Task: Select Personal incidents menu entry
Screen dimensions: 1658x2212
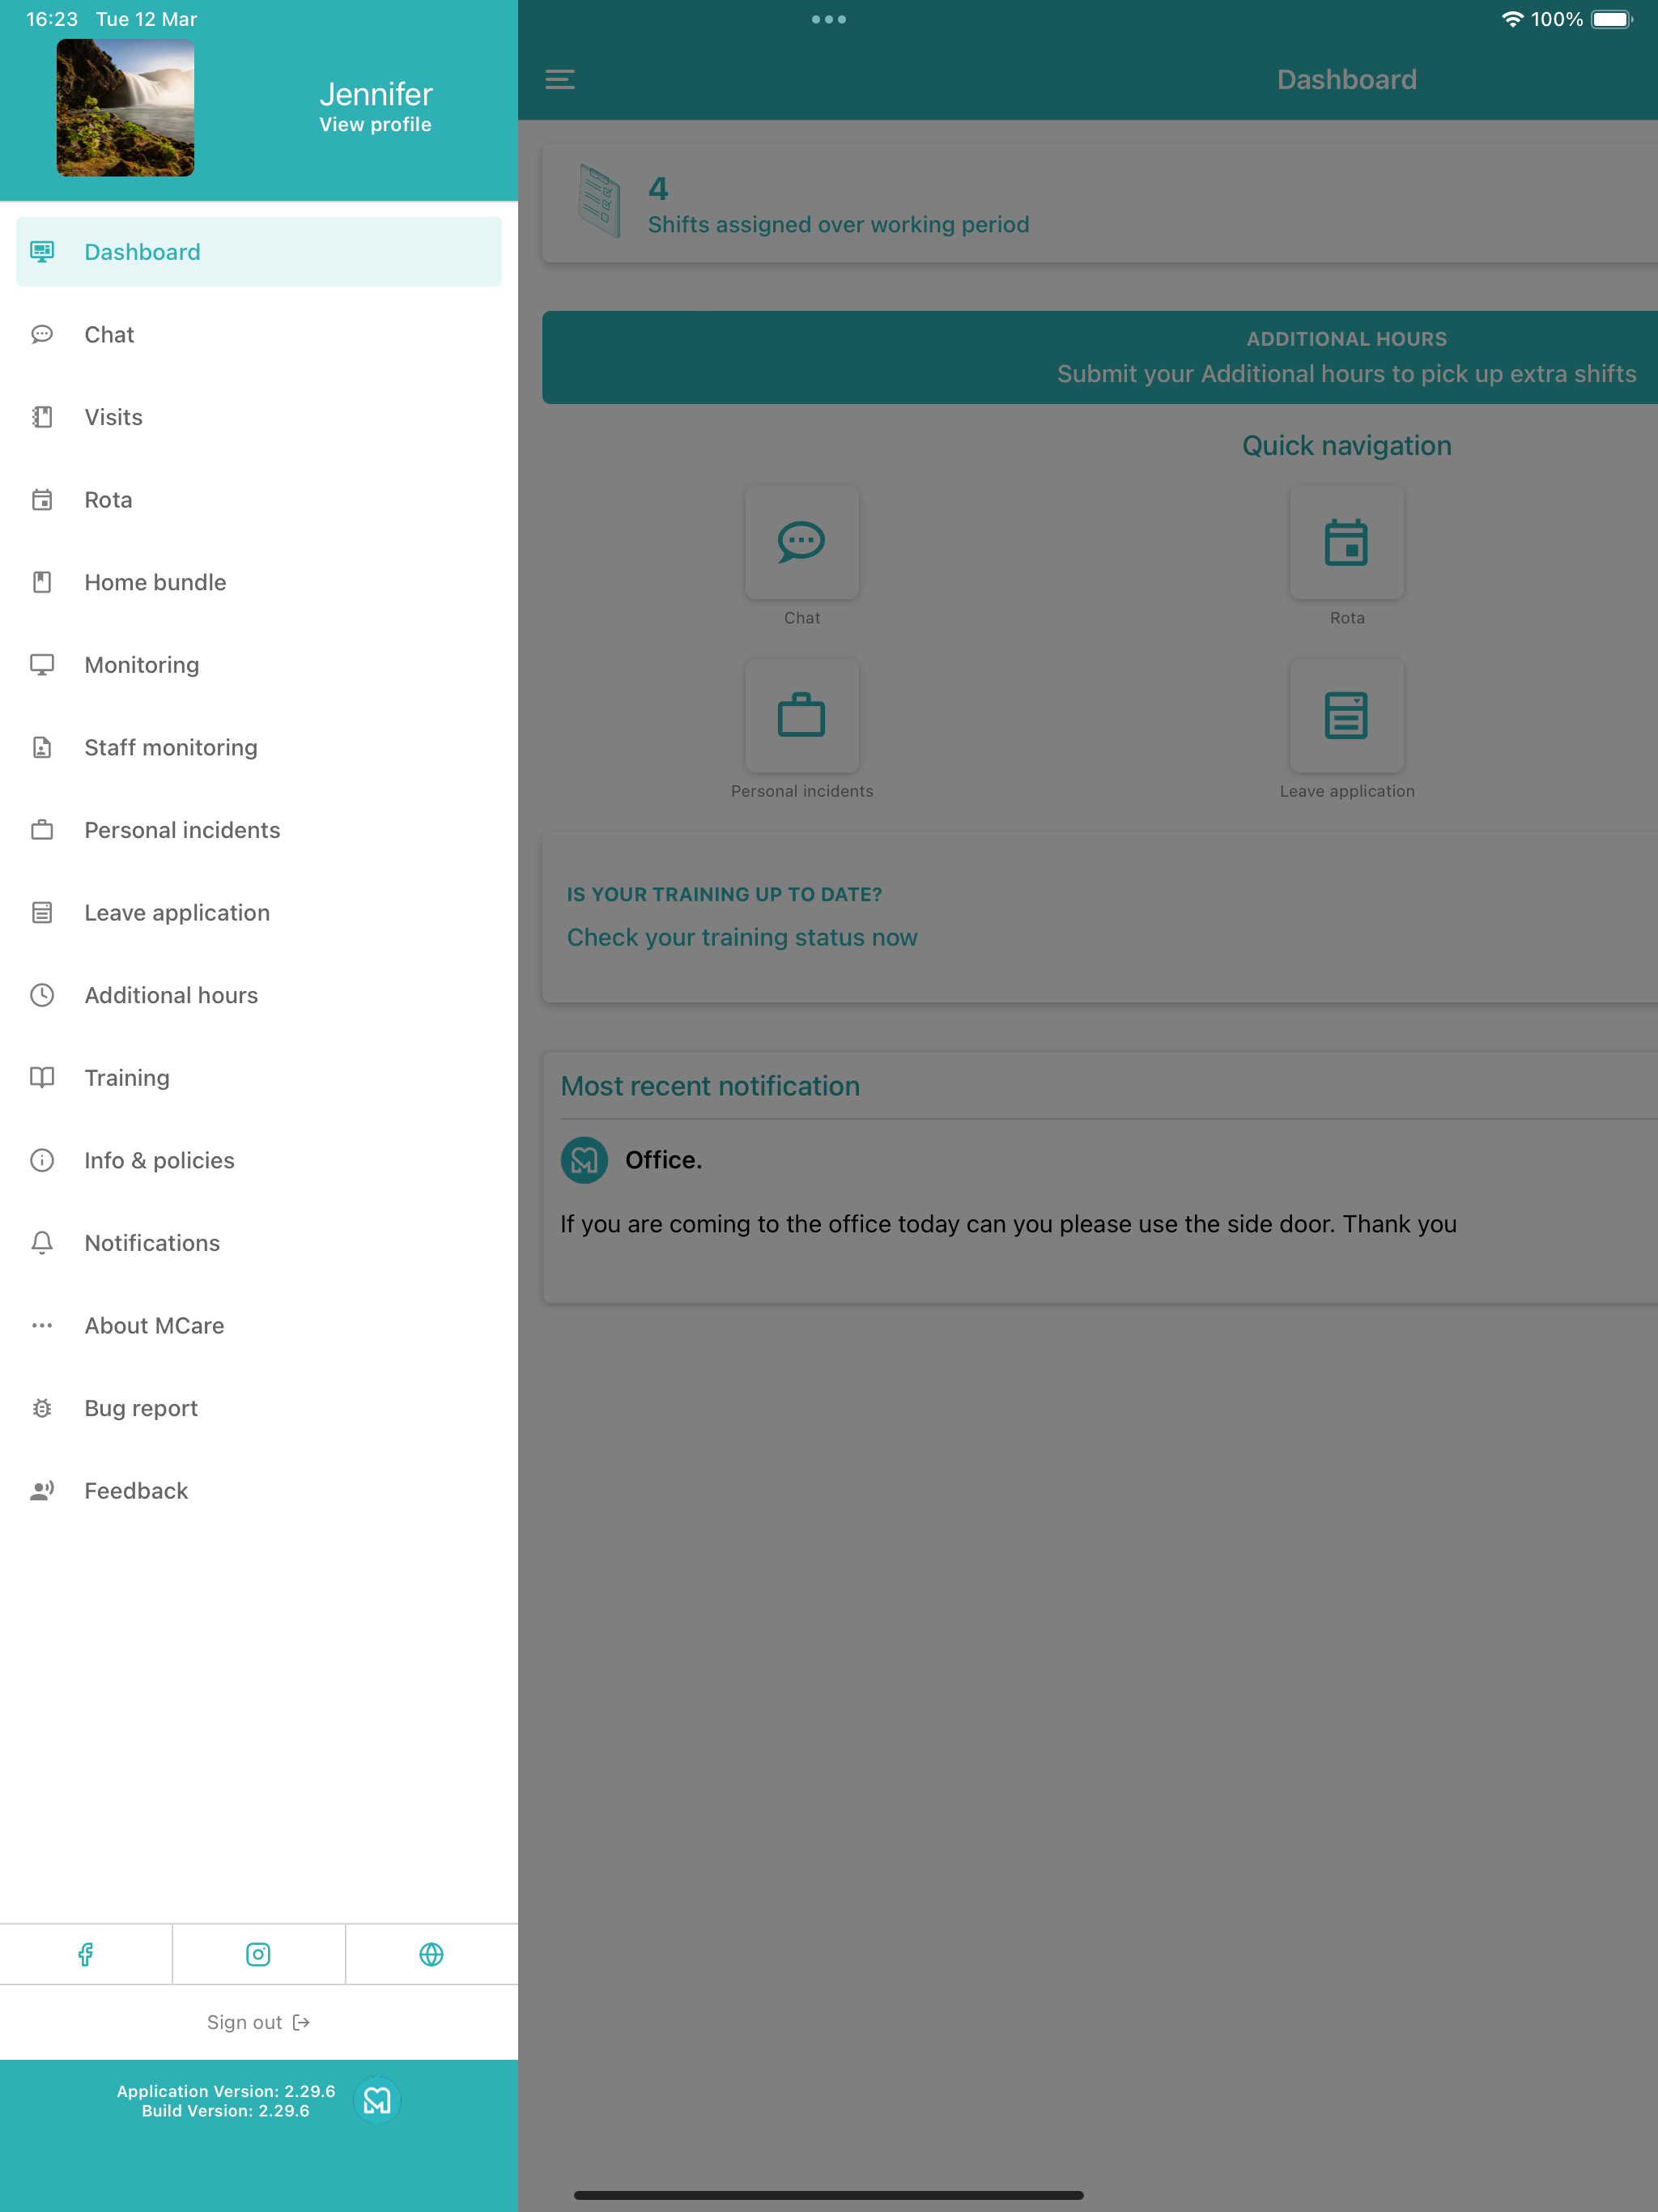Action: point(259,830)
